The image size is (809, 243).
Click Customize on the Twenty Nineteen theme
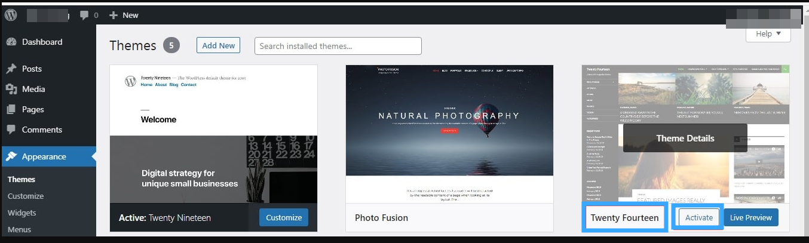284,217
